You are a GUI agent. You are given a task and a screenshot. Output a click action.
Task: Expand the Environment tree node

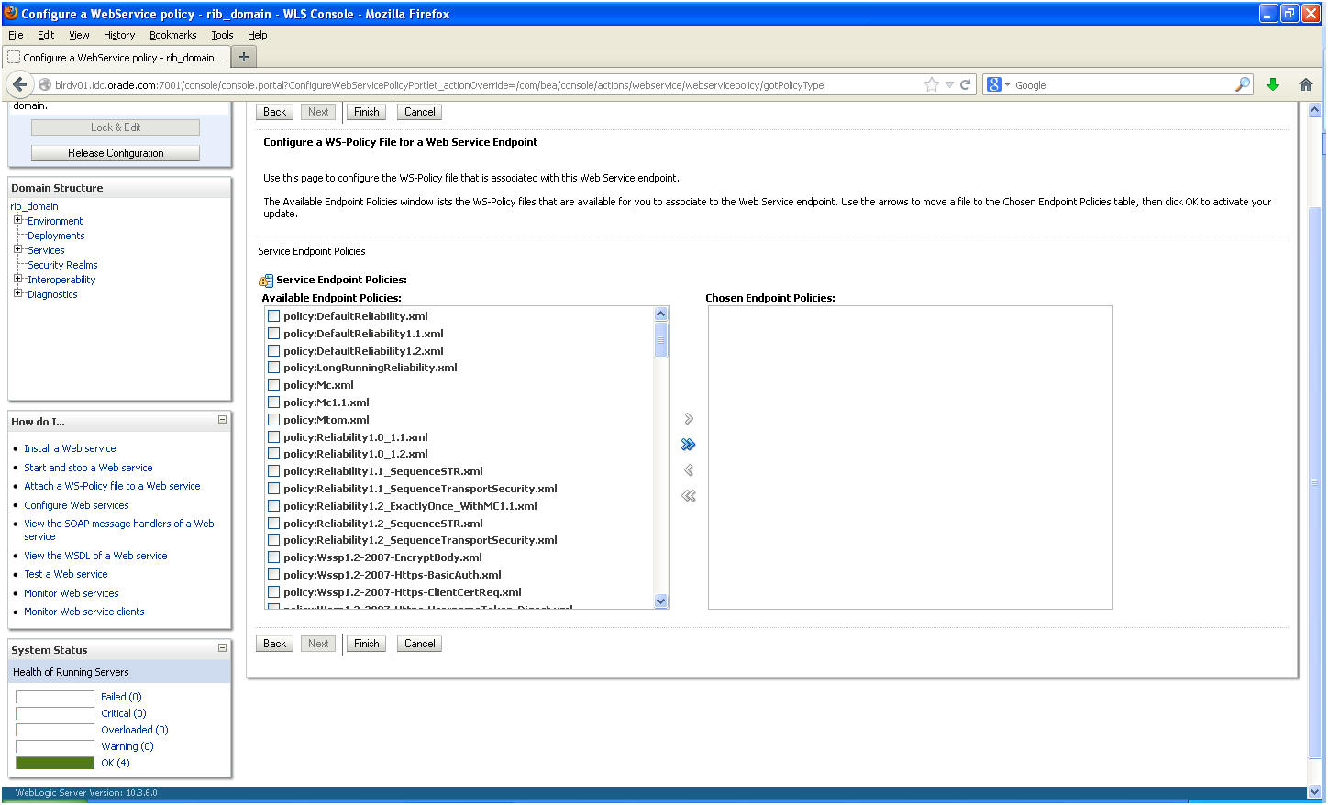tap(17, 220)
